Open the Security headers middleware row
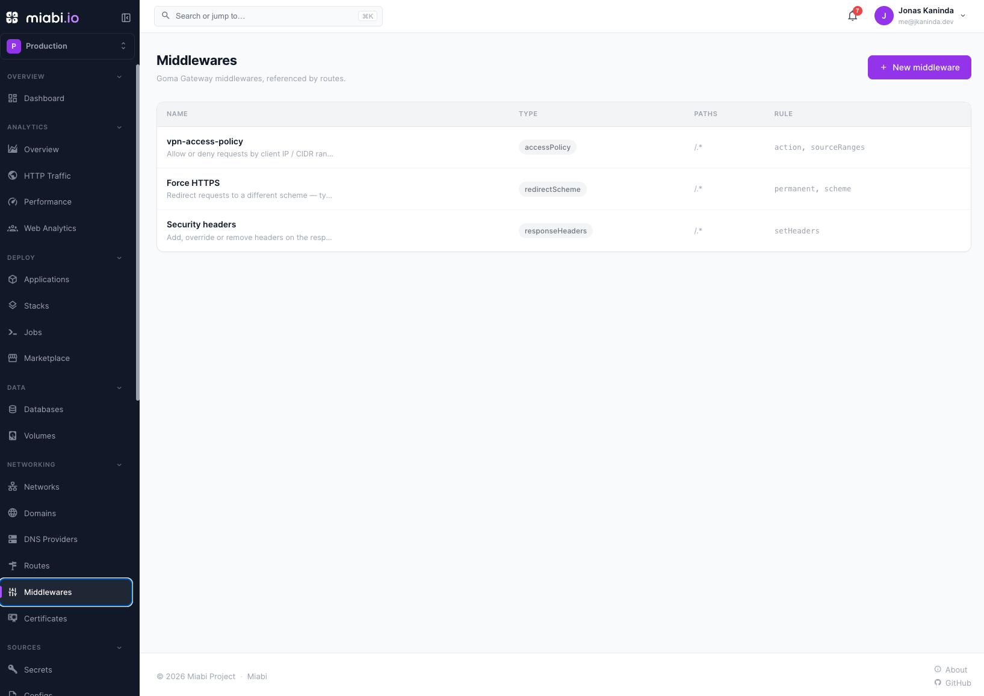 coord(563,230)
